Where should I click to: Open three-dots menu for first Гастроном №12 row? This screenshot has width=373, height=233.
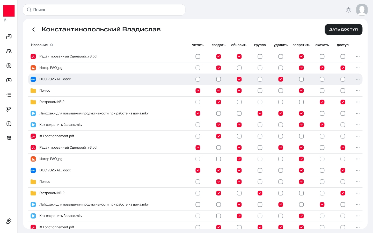tap(358, 102)
